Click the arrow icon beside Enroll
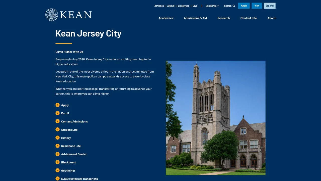The image size is (321, 181). tap(57, 113)
